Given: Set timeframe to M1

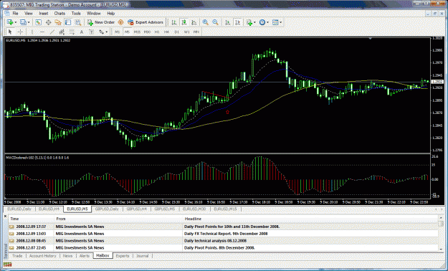Looking at the screenshot, I should tap(117, 32).
